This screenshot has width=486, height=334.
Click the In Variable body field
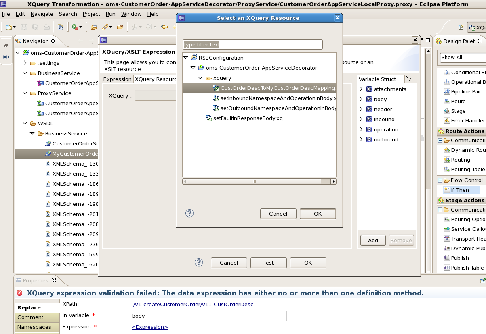point(209,316)
